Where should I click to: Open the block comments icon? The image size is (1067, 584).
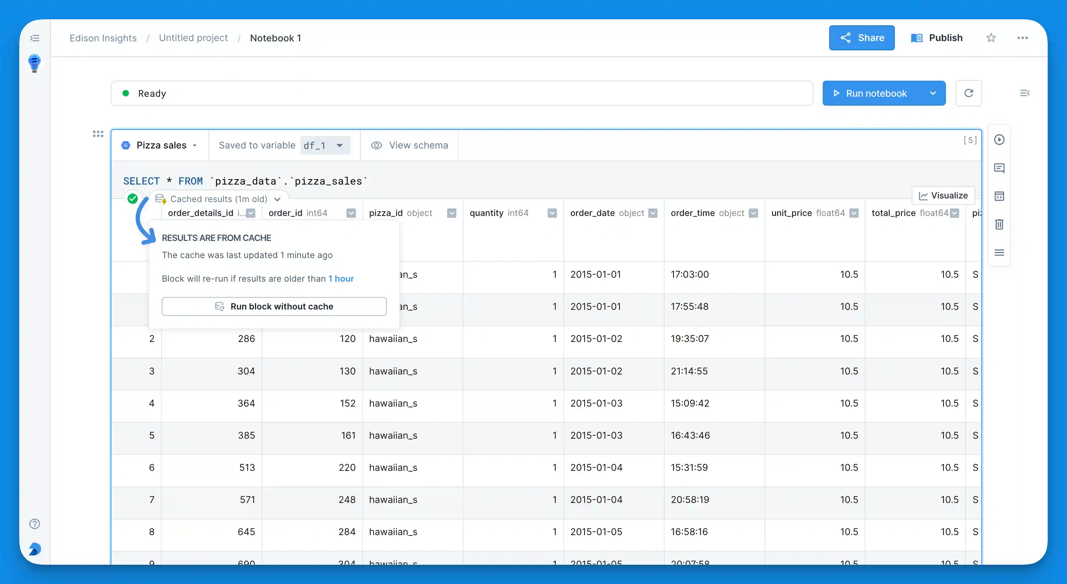point(999,168)
